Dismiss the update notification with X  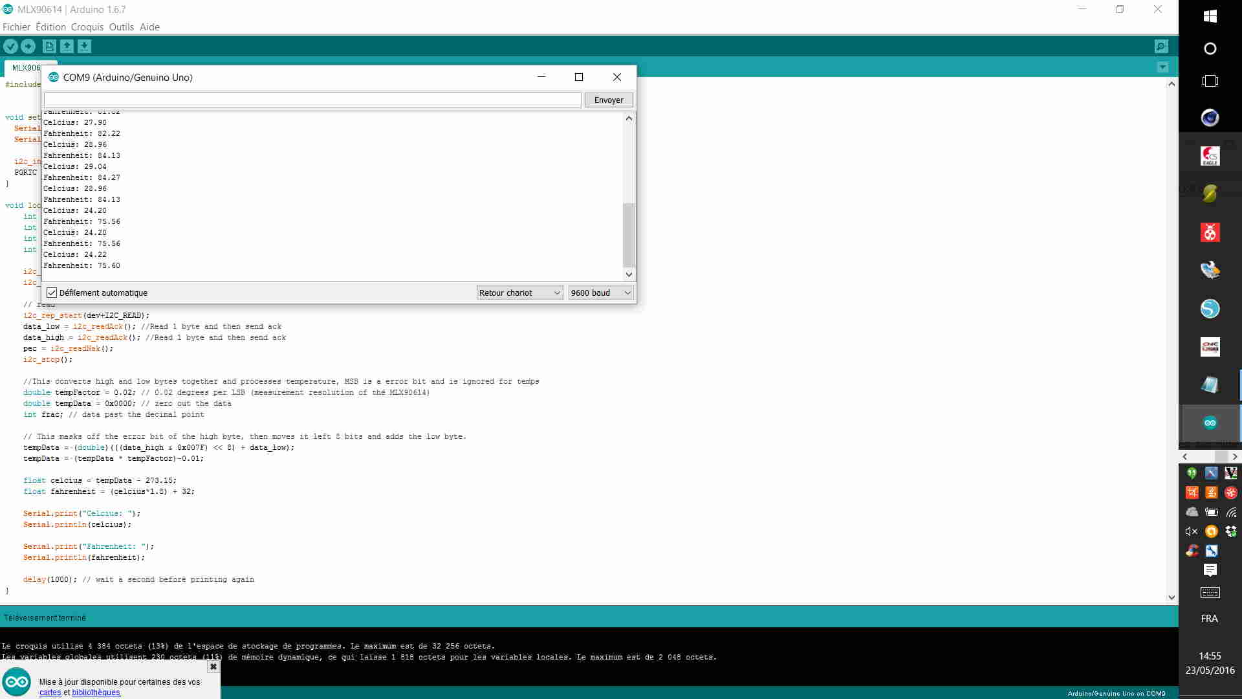point(213,667)
